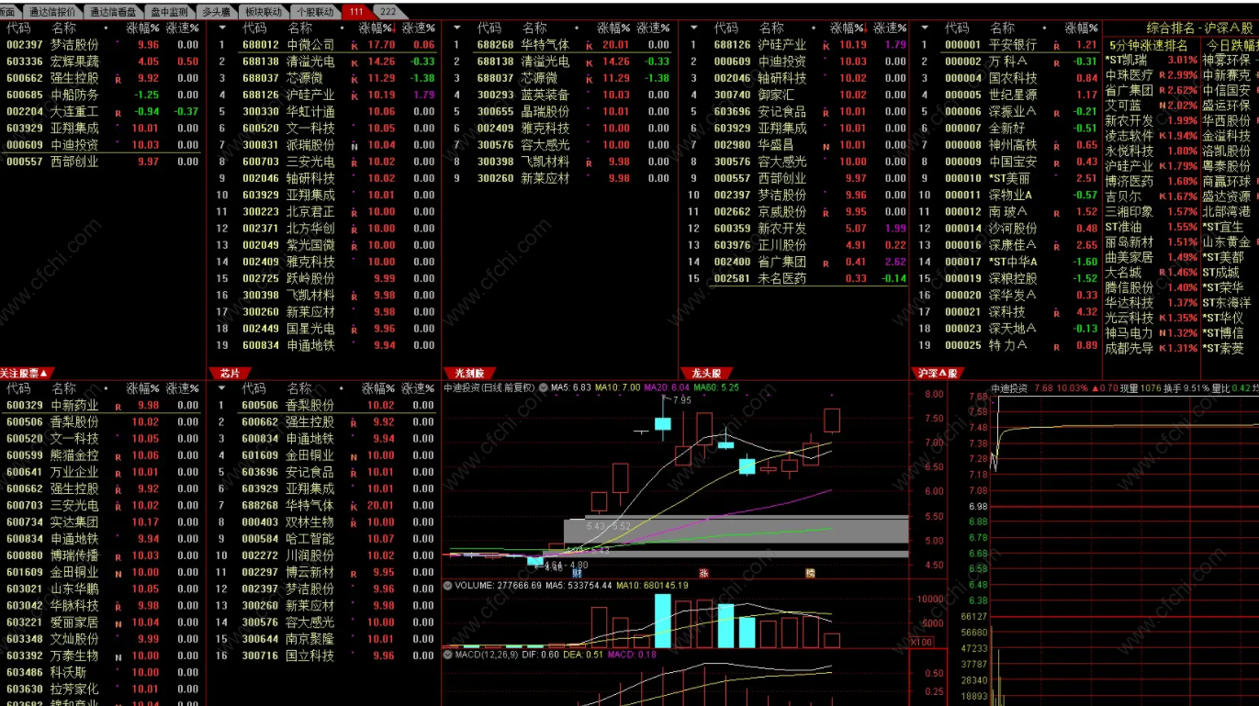Select the 紫光国微 stock row

pyautogui.click(x=324, y=245)
